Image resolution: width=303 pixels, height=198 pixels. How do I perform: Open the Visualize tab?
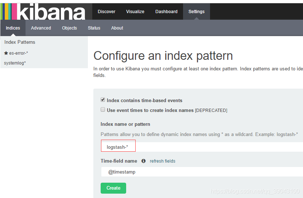(x=135, y=12)
